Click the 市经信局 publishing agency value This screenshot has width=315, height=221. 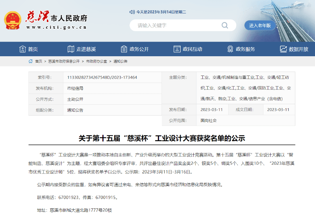(75, 88)
